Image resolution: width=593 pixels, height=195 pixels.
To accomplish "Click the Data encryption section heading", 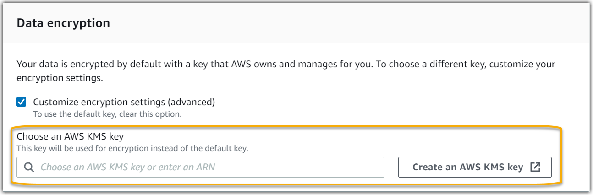I will tap(63, 23).
